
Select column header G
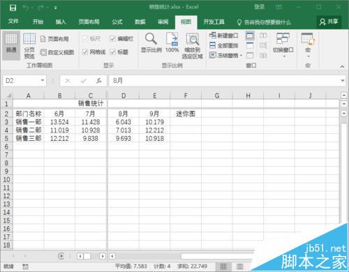(217, 96)
